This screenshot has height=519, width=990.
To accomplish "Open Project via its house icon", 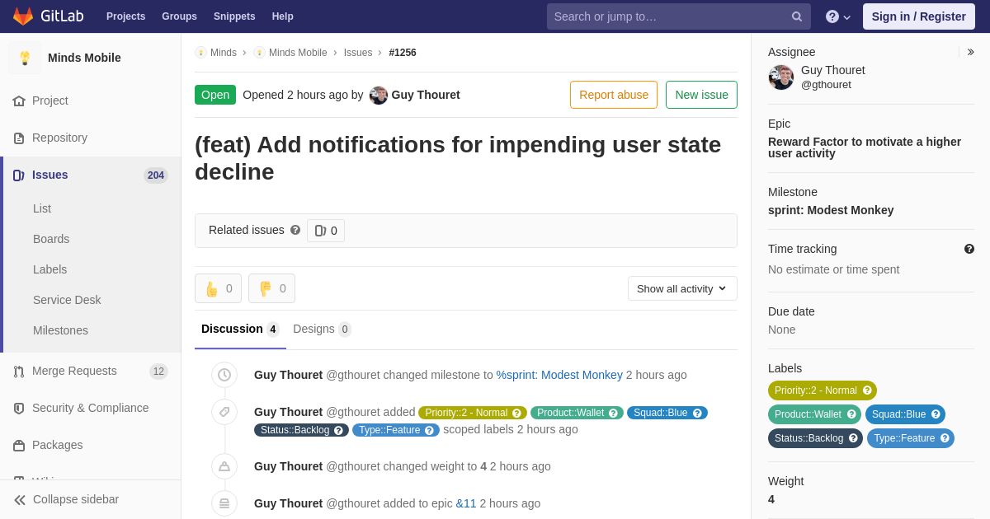I will click(x=19, y=101).
